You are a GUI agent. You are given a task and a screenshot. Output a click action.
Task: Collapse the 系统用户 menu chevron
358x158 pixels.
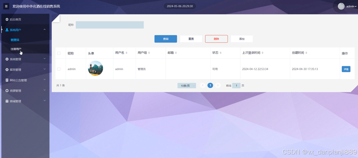(45, 29)
